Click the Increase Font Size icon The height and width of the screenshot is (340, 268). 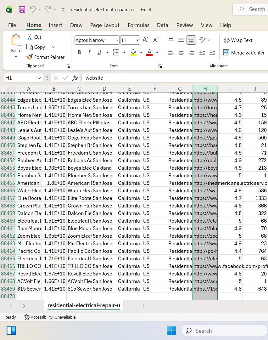tap(145, 40)
